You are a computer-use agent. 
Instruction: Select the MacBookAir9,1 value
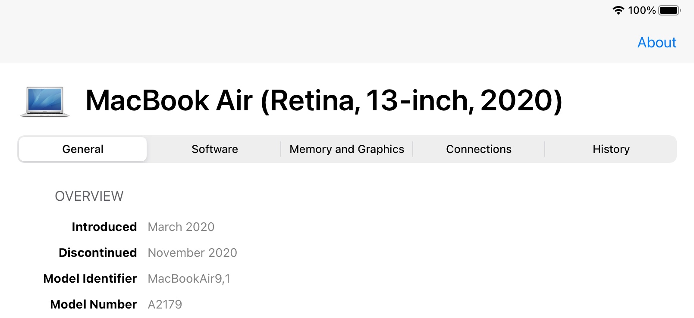click(189, 279)
